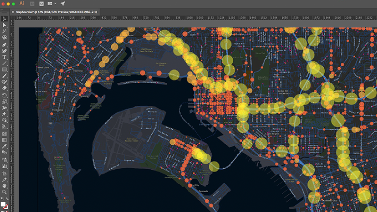Viewport: 377px width, 212px height.
Task: Select the Direct Selection tool
Action: pyautogui.click(x=4, y=24)
